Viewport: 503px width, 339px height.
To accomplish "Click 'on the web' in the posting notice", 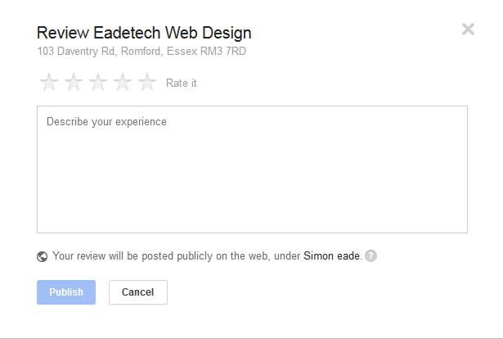I will (x=243, y=255).
